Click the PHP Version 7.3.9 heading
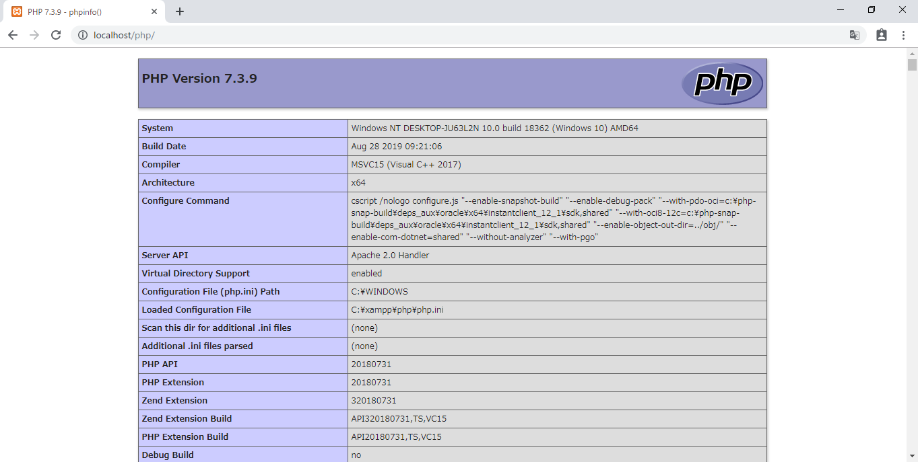This screenshot has width=918, height=462. 199,78
